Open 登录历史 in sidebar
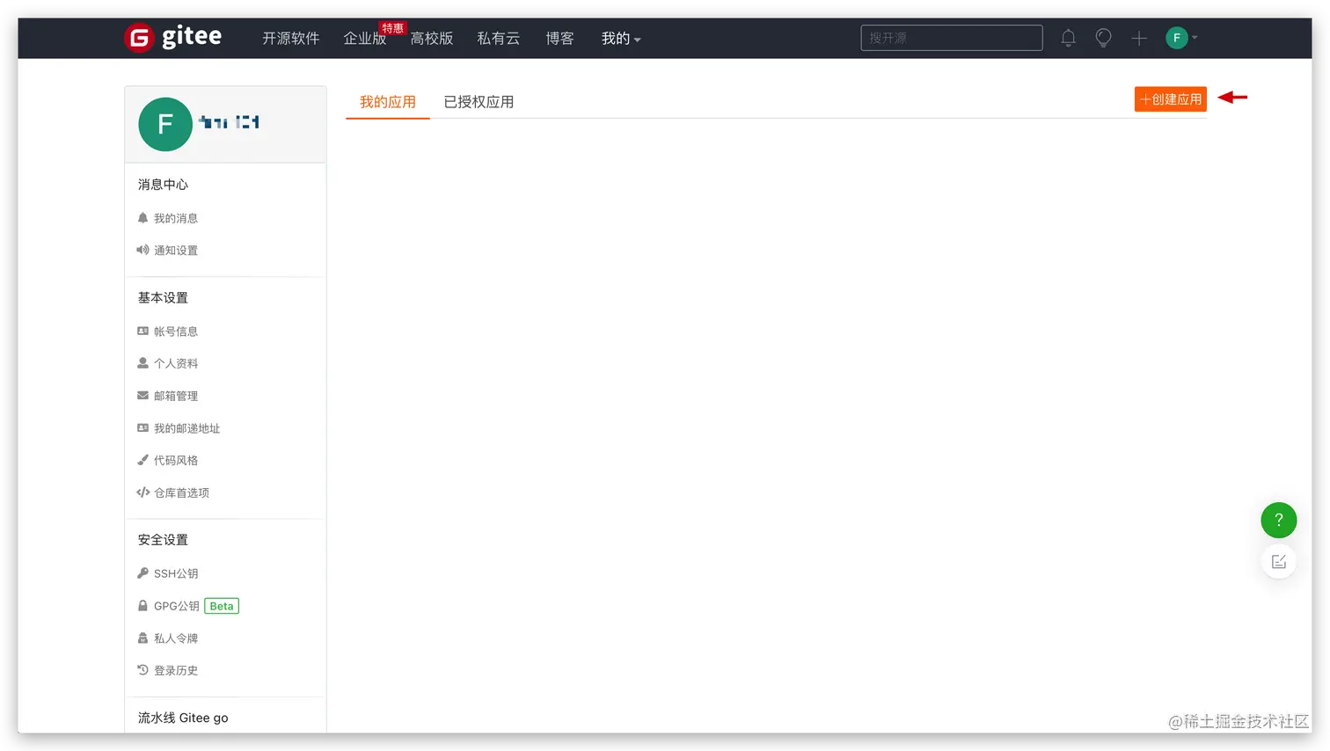This screenshot has height=751, width=1330. [168, 670]
